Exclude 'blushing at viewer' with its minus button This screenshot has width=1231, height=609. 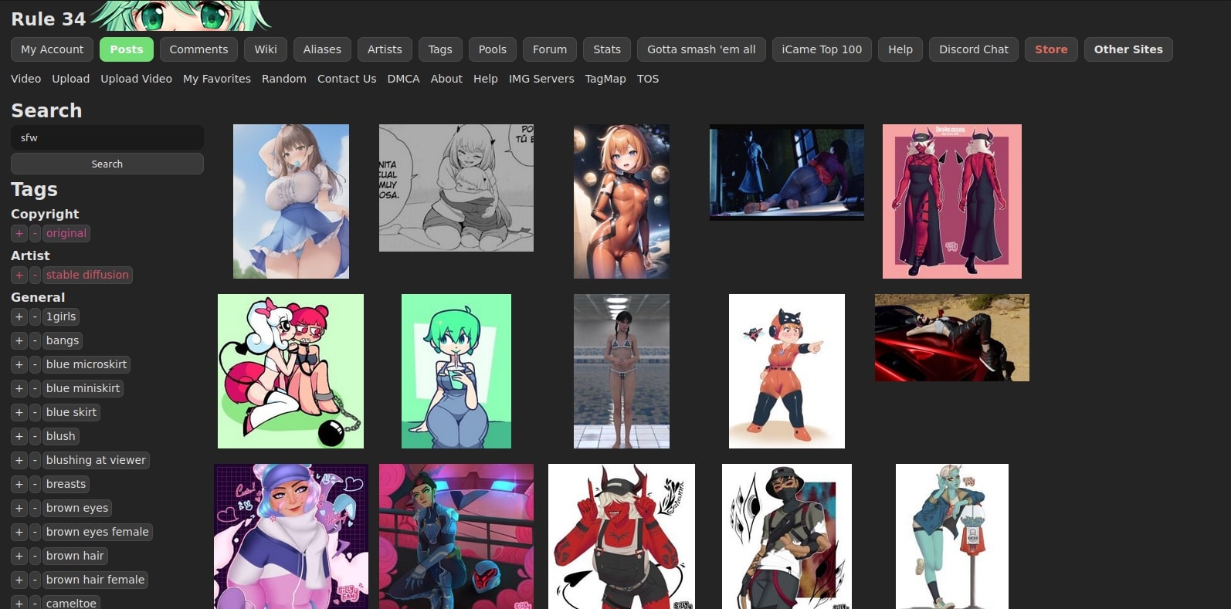pos(35,460)
